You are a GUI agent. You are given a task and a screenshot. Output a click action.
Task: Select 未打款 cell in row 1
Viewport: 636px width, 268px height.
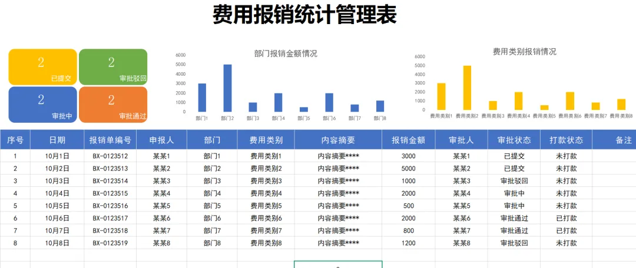pyautogui.click(x=567, y=156)
